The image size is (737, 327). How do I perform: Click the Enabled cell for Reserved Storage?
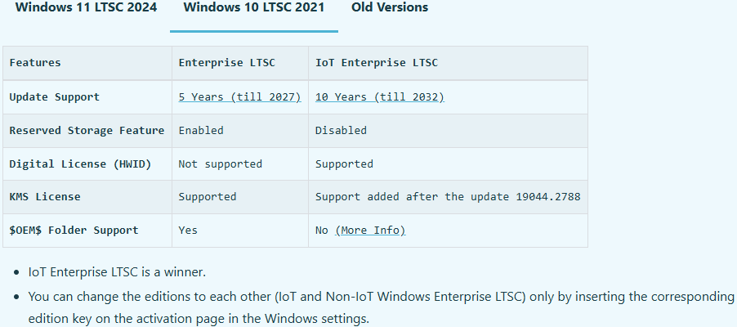(x=201, y=130)
